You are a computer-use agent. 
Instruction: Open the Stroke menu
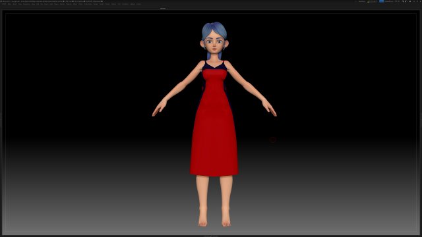pos(107,4)
